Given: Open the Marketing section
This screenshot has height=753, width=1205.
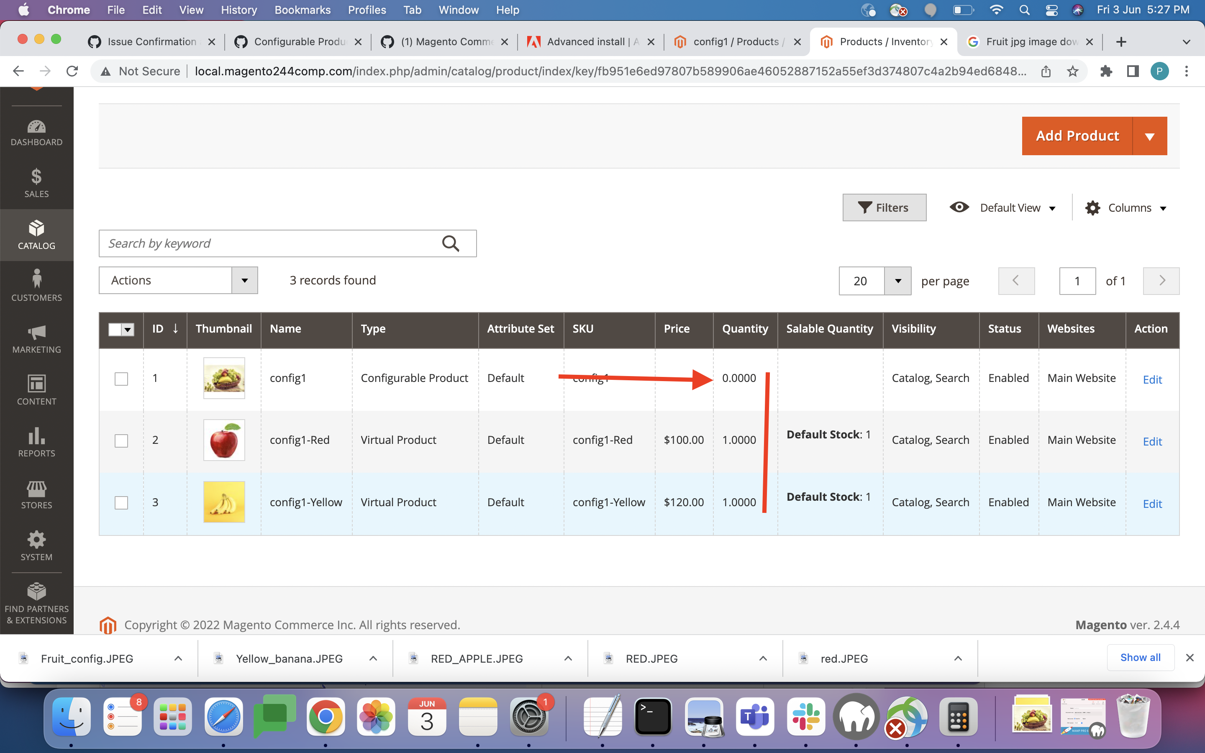Looking at the screenshot, I should (x=37, y=339).
